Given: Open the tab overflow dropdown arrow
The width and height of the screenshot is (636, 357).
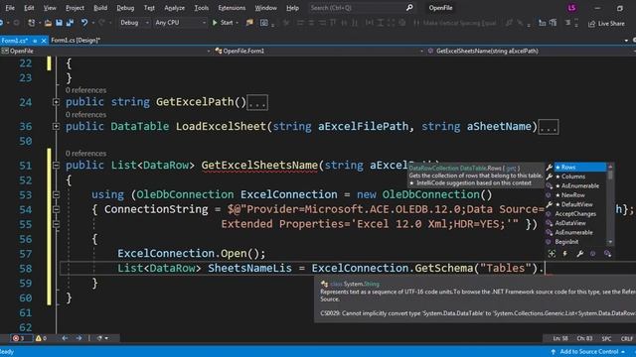Looking at the screenshot, I should pos(626,41).
